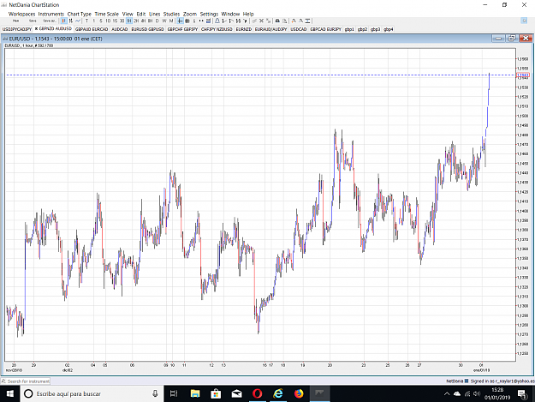Click the alert bell icon

[217, 21]
